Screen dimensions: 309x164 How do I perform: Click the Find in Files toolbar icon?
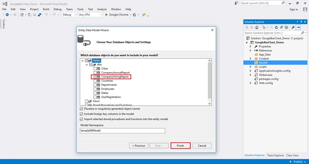pyautogui.click(x=144, y=15)
